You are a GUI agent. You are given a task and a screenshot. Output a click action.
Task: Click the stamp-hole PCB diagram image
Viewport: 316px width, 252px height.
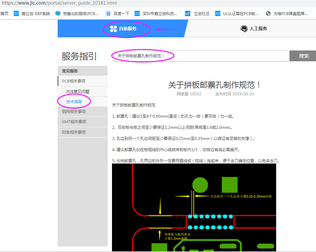[194, 207]
